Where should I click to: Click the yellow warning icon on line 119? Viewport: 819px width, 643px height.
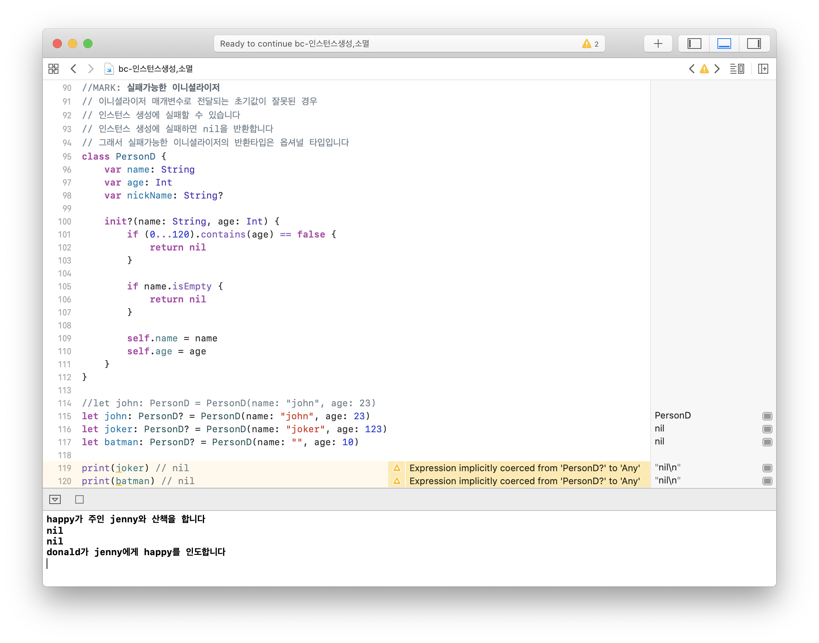pyautogui.click(x=397, y=468)
